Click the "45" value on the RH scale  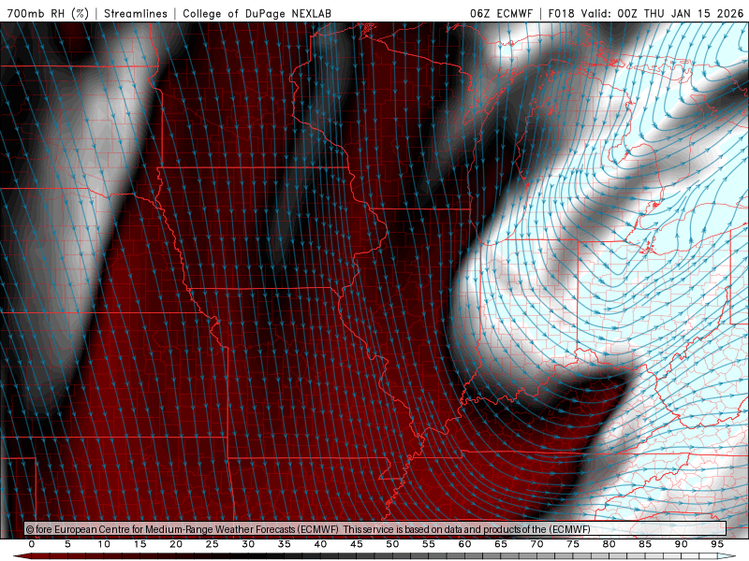point(357,544)
